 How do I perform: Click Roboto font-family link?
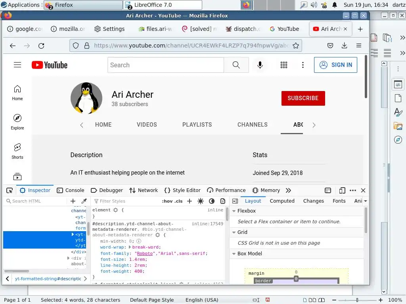pyautogui.click(x=145, y=254)
